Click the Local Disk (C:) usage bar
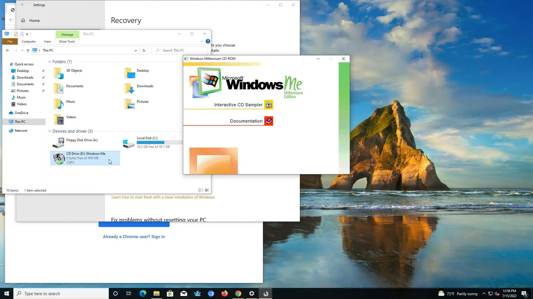 (160, 142)
